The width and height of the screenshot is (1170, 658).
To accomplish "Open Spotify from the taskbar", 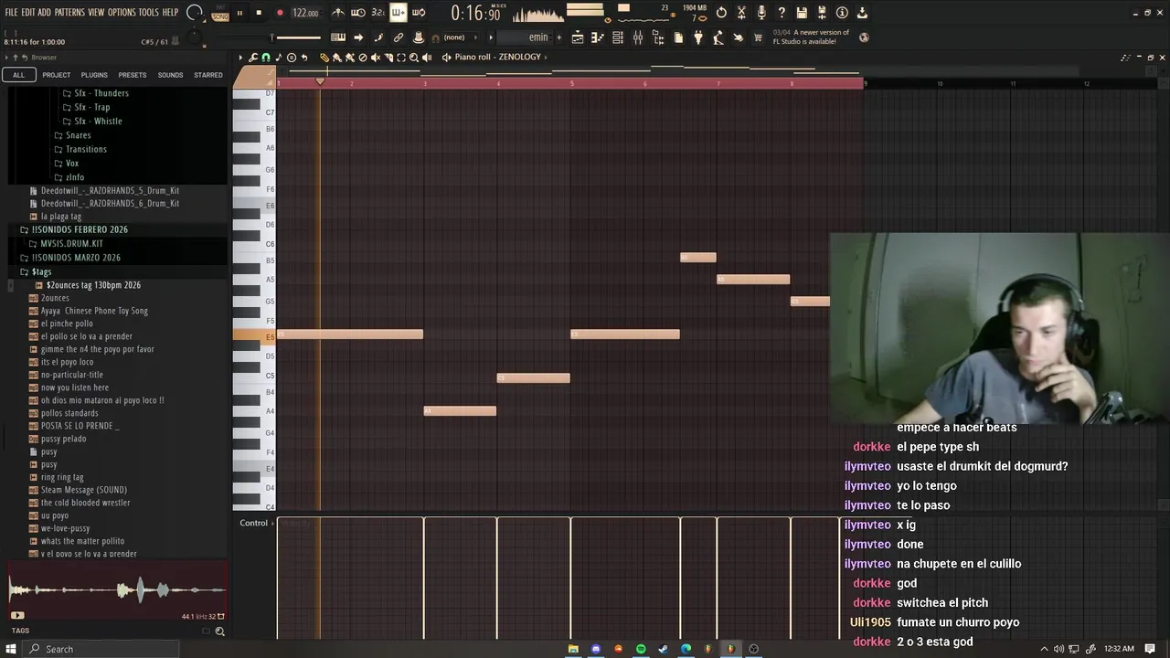I will point(641,649).
